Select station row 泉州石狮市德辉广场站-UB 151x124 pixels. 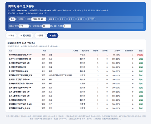(x=75, y=92)
